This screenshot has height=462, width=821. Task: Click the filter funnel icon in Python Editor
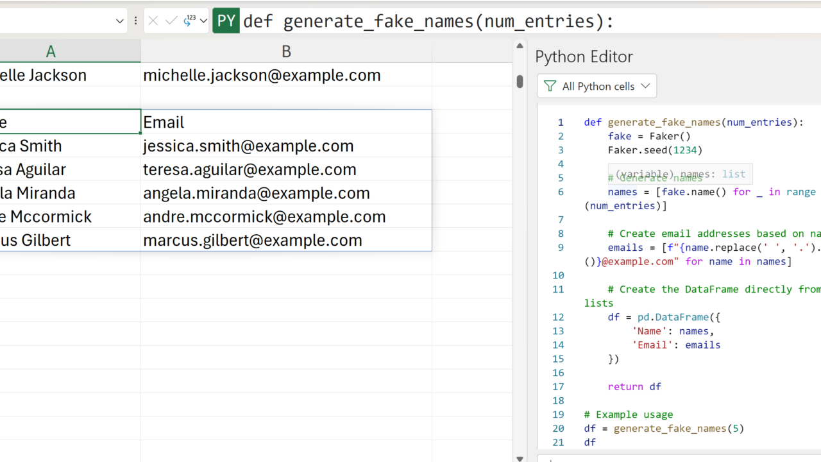click(550, 86)
